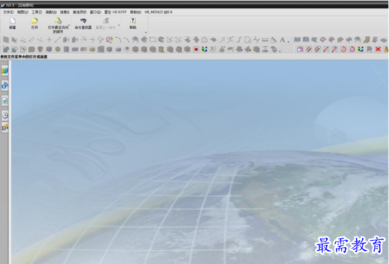Click the 帮助 question-mark toolbar button
Image resolution: width=389 pixels, height=264 pixels.
[133, 24]
